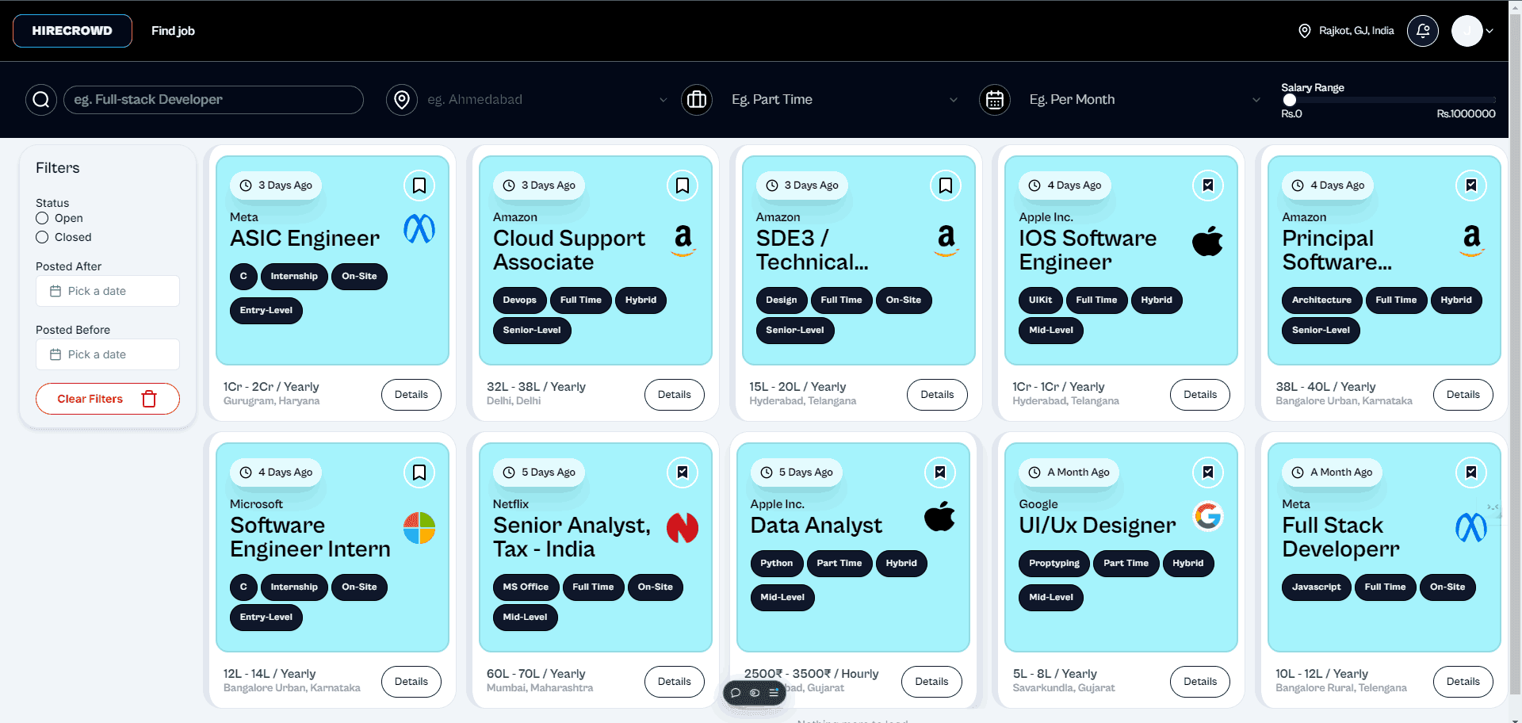Expand the Eg. Per Month dropdown
This screenshot has width=1522, height=723.
coord(1256,100)
